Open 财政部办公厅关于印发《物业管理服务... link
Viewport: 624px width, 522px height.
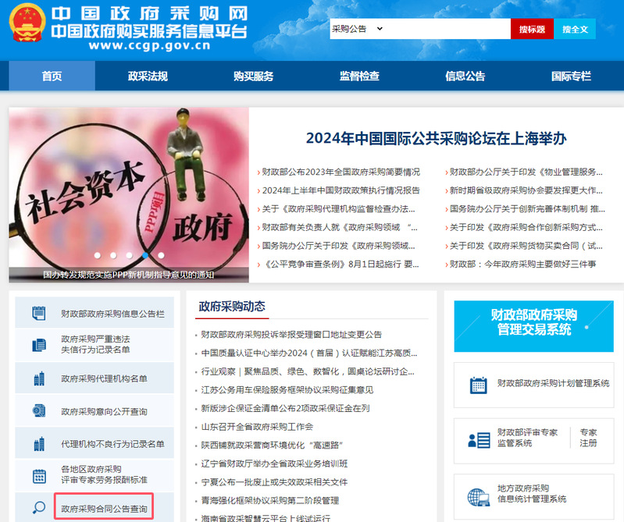(x=526, y=172)
